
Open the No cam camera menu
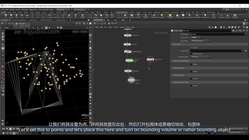(84, 31)
